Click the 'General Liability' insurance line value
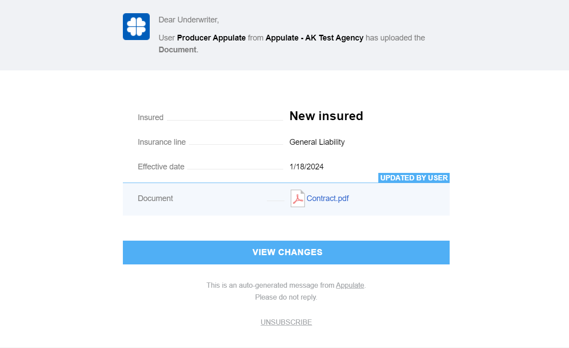 click(317, 142)
